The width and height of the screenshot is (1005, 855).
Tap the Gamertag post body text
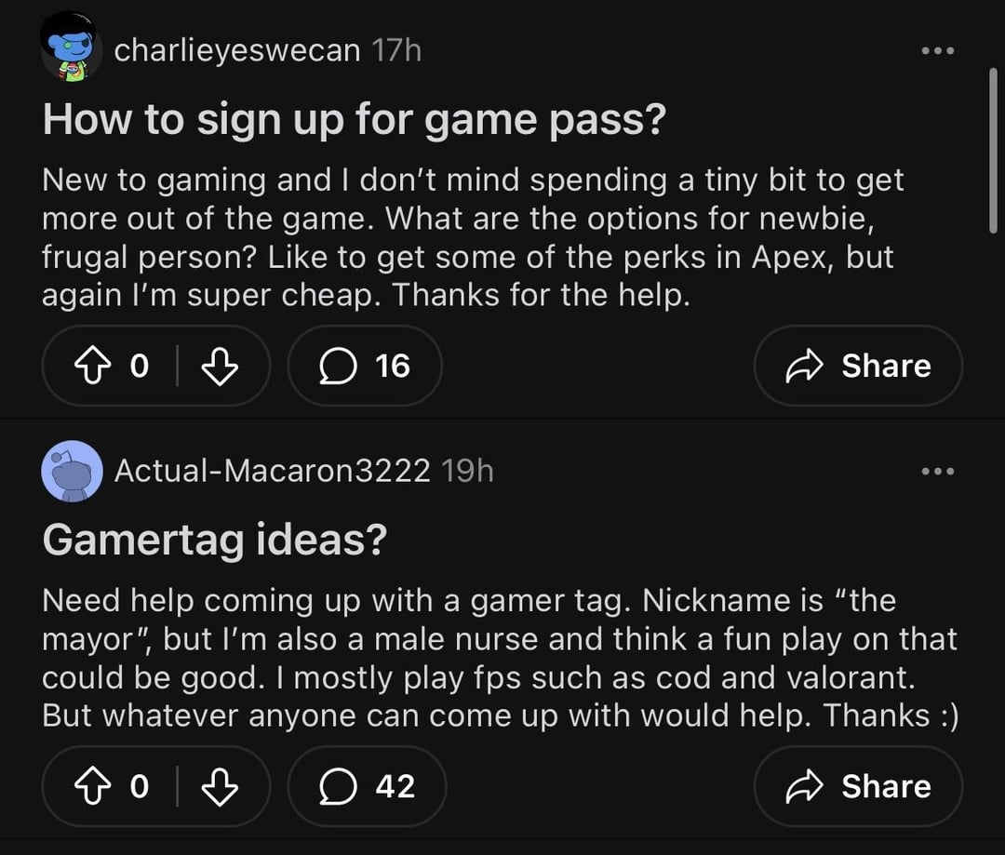[x=500, y=658]
